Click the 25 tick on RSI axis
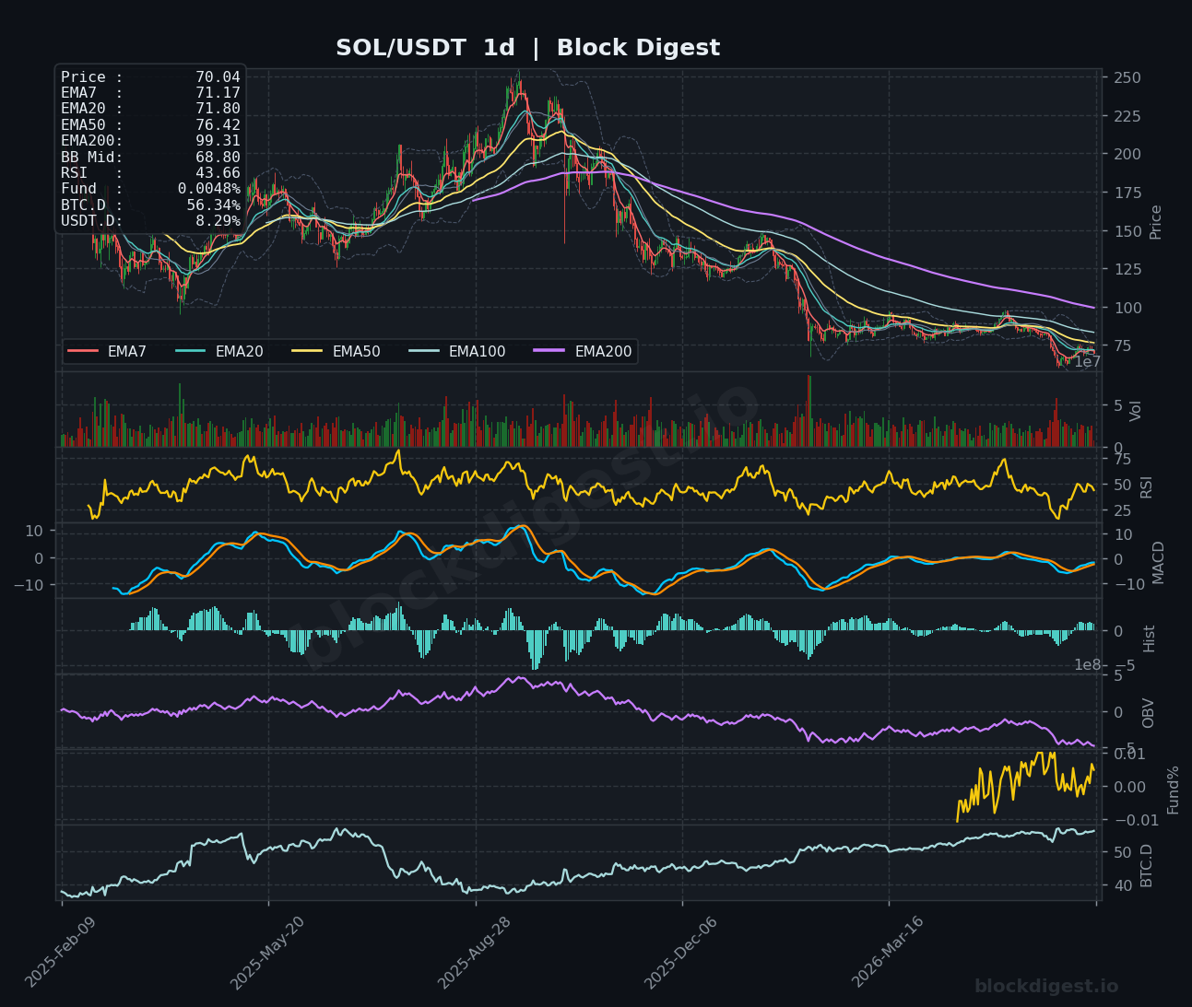Image resolution: width=1192 pixels, height=1007 pixels. point(1123,511)
